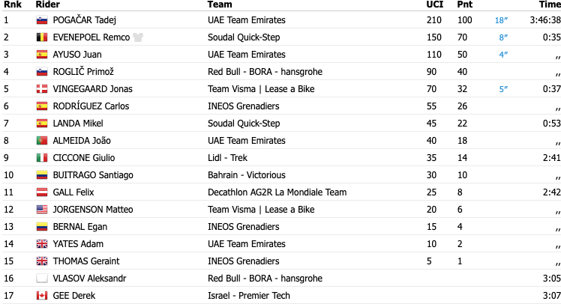Click the Austrian flag beside Gall Felix
561x304 pixels.
(42, 192)
